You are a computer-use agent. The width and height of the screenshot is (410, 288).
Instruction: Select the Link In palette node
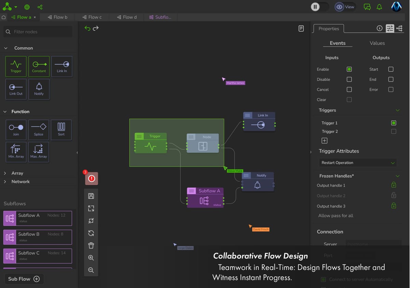point(62,66)
